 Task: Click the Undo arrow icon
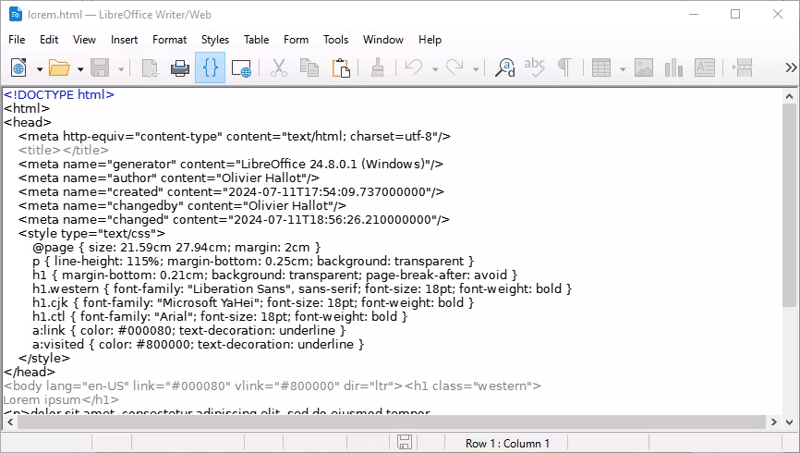coord(414,67)
